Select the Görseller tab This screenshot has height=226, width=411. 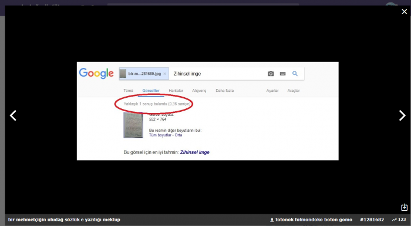[x=151, y=91]
